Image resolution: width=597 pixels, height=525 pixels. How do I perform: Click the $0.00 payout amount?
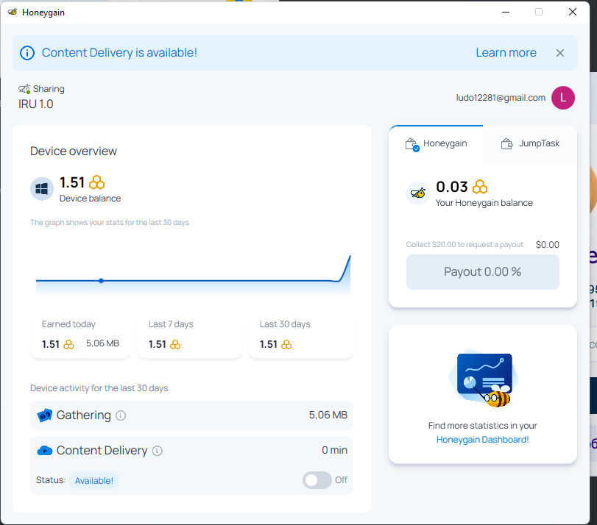tap(547, 245)
